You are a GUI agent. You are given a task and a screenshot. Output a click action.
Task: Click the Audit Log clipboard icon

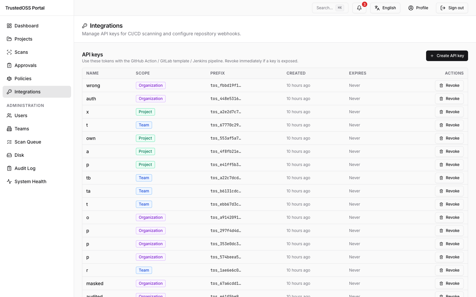coord(9,168)
